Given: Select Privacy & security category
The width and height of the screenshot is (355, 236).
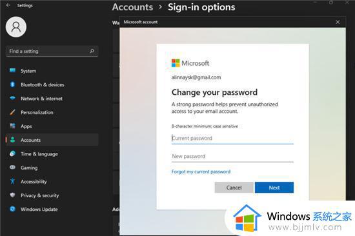Looking at the screenshot, I should 52,195.
